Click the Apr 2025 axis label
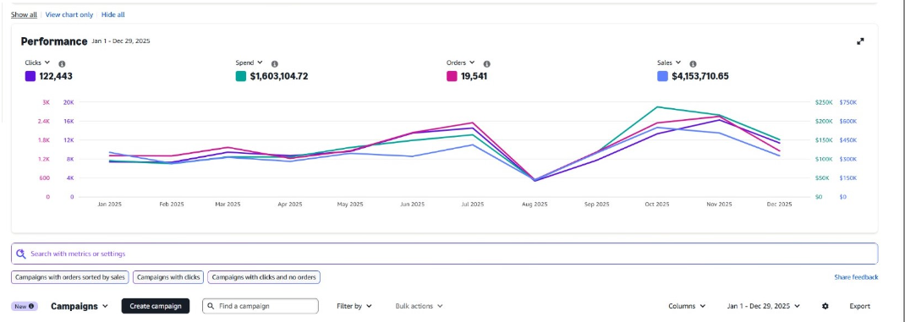This screenshot has height=322, width=905. (290, 205)
